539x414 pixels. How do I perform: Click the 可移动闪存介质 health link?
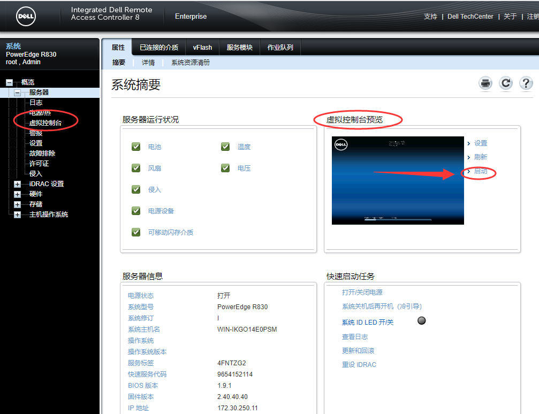[x=171, y=232]
